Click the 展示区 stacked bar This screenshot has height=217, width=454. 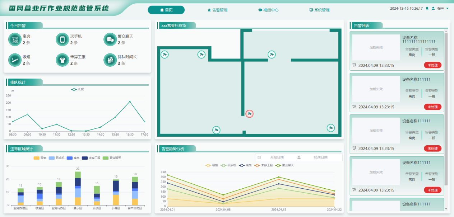tap(78, 188)
